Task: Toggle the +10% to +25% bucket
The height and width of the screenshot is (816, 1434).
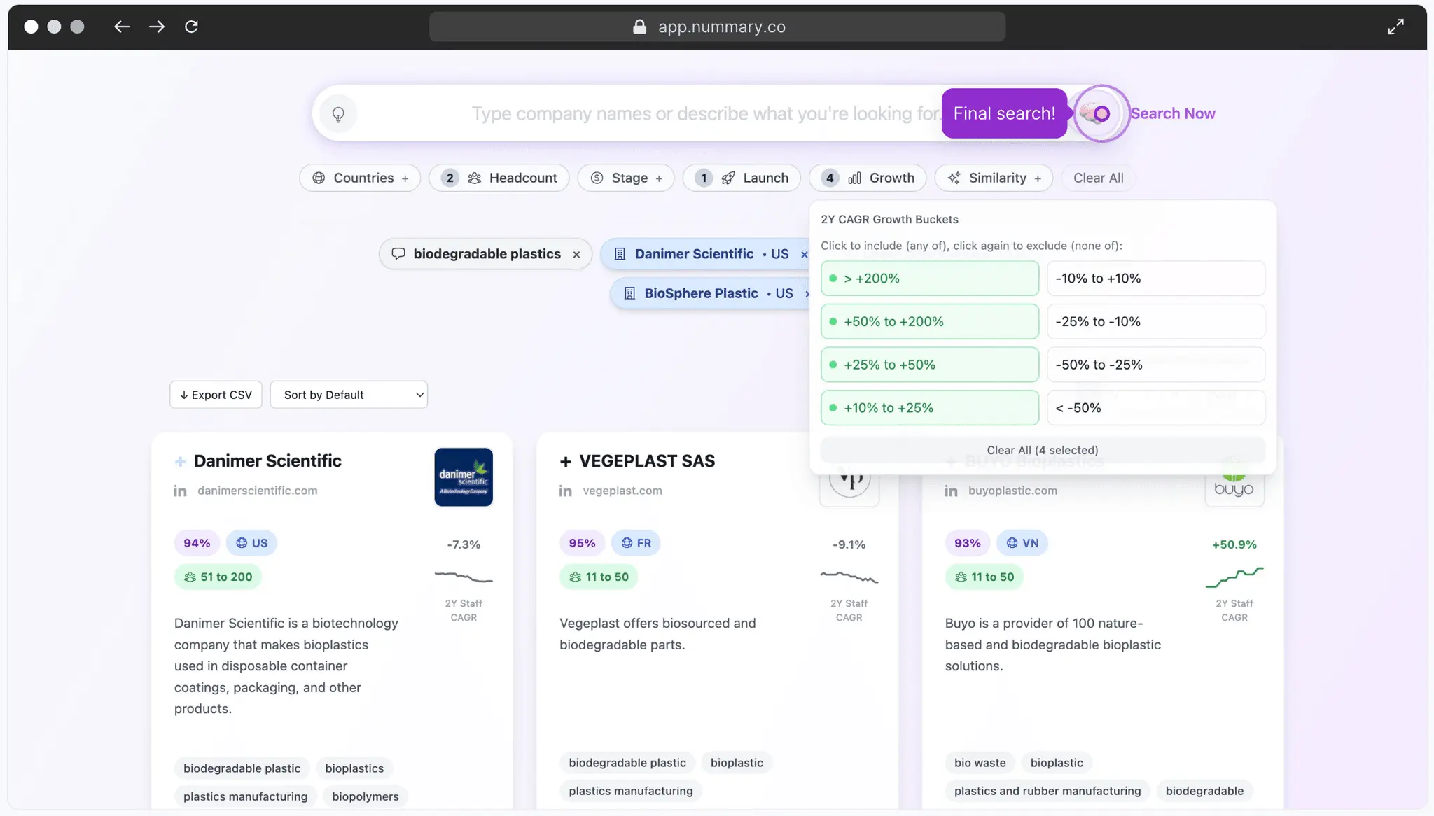Action: [930, 408]
